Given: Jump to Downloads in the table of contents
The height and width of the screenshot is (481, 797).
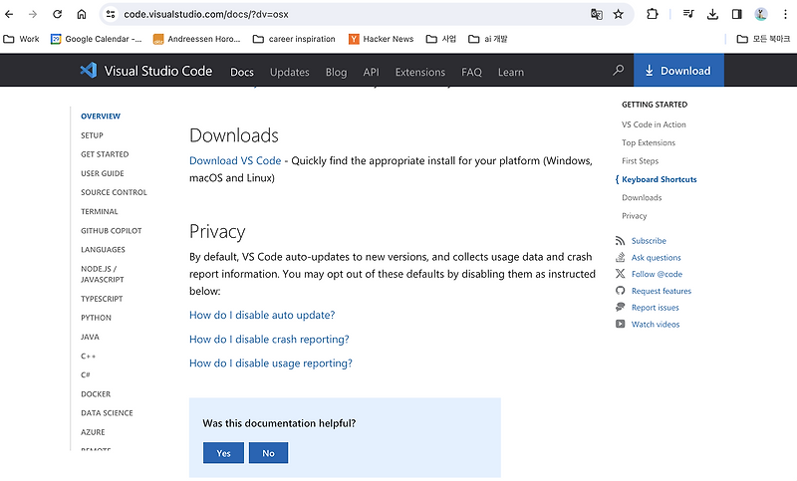Looking at the screenshot, I should (642, 197).
